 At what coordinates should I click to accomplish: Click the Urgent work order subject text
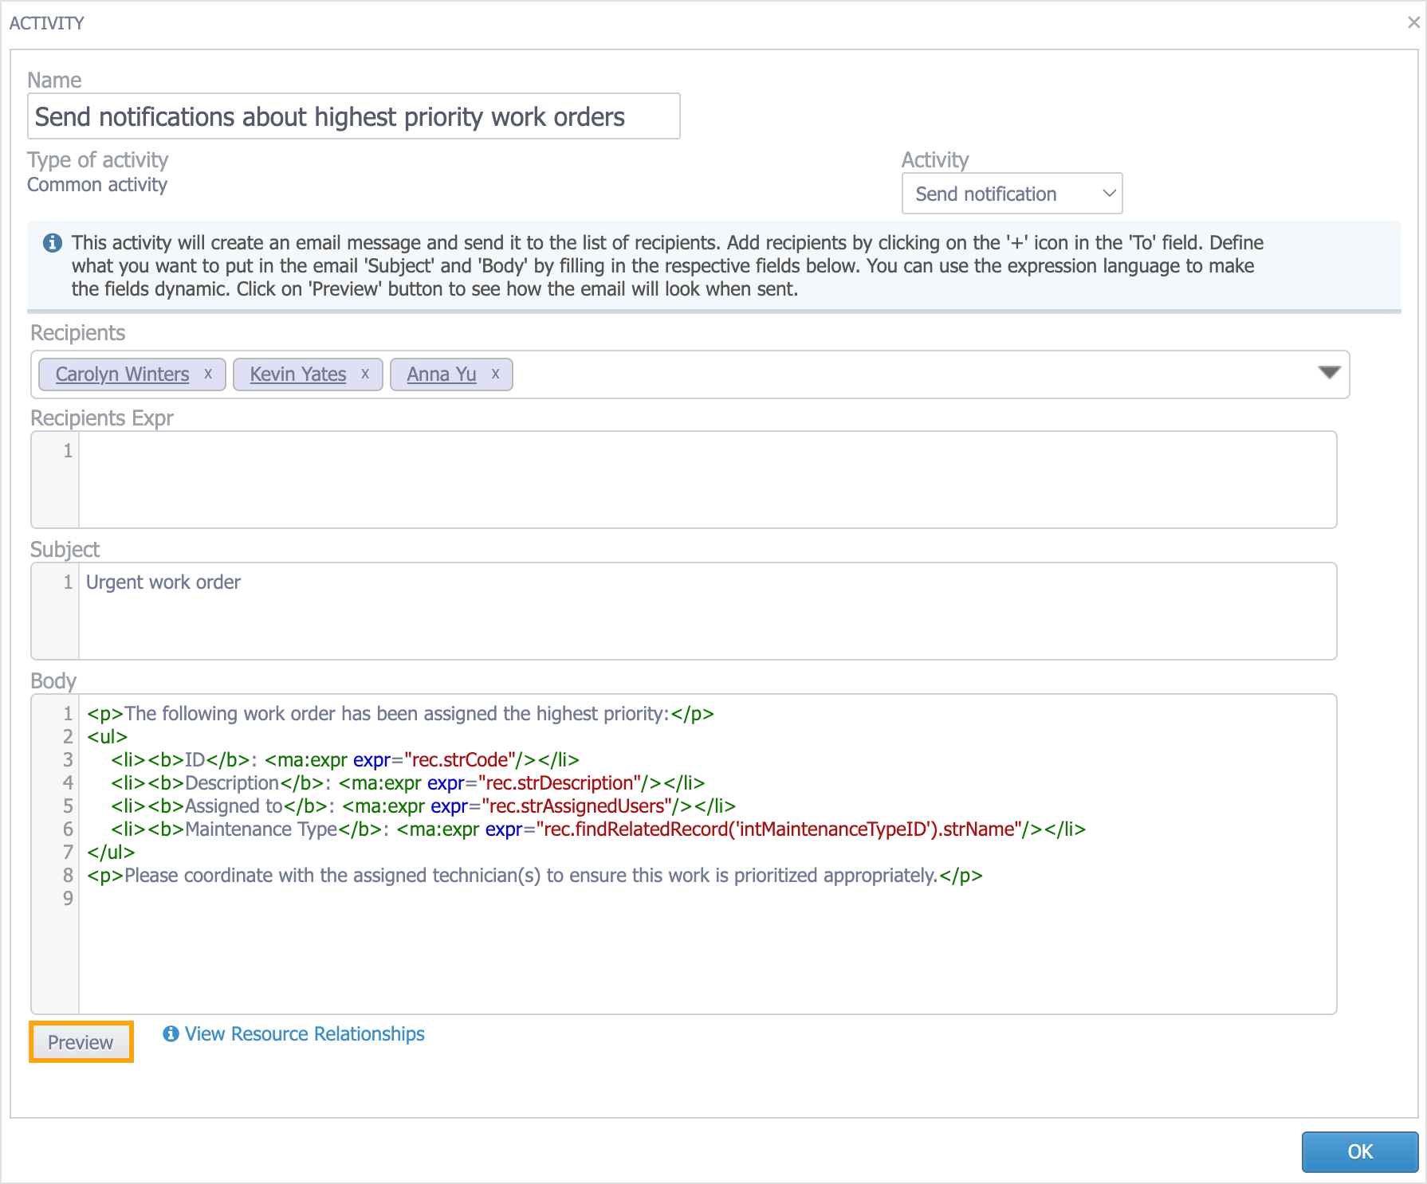163,582
